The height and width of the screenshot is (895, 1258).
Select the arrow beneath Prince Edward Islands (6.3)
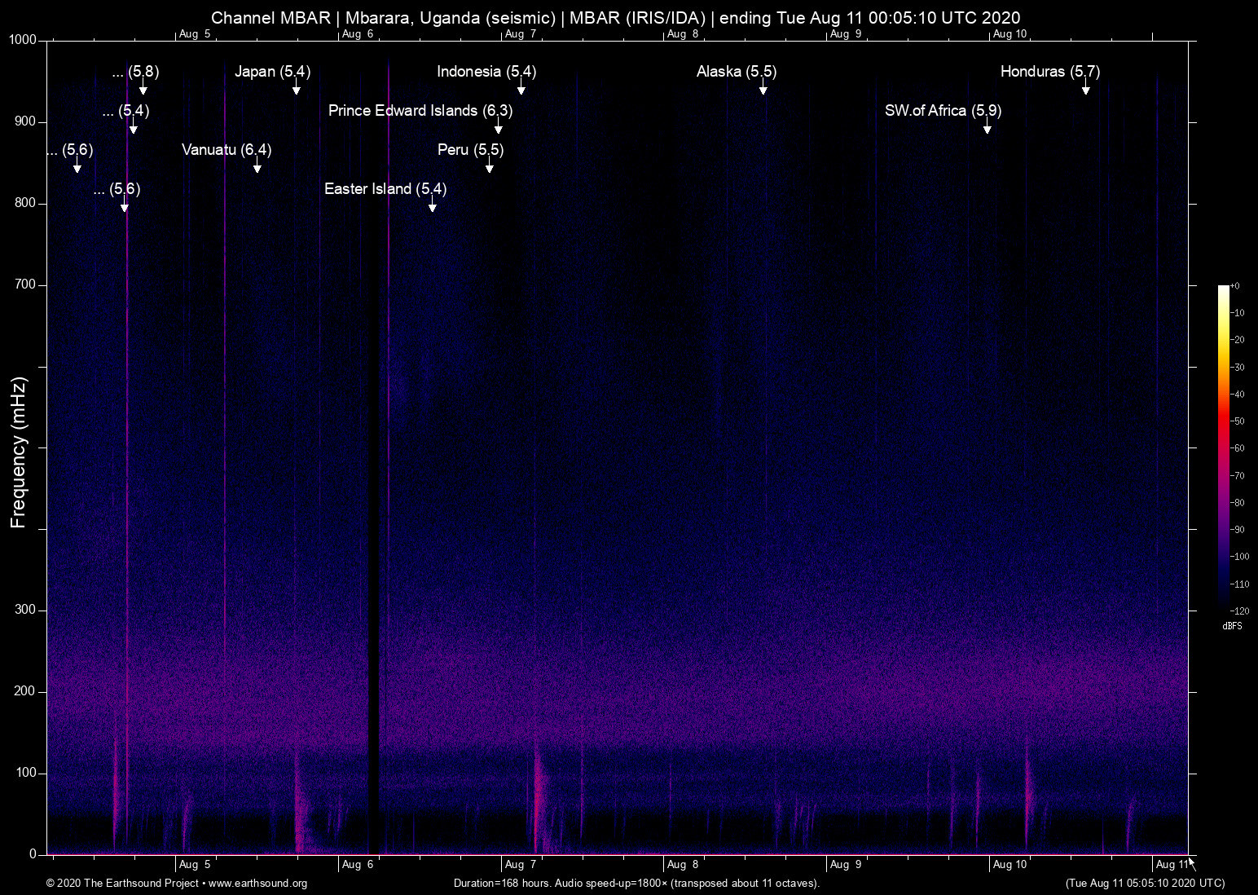(498, 128)
